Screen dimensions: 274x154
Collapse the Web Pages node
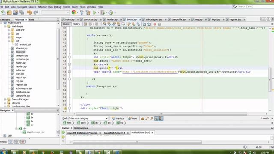pos(5,27)
